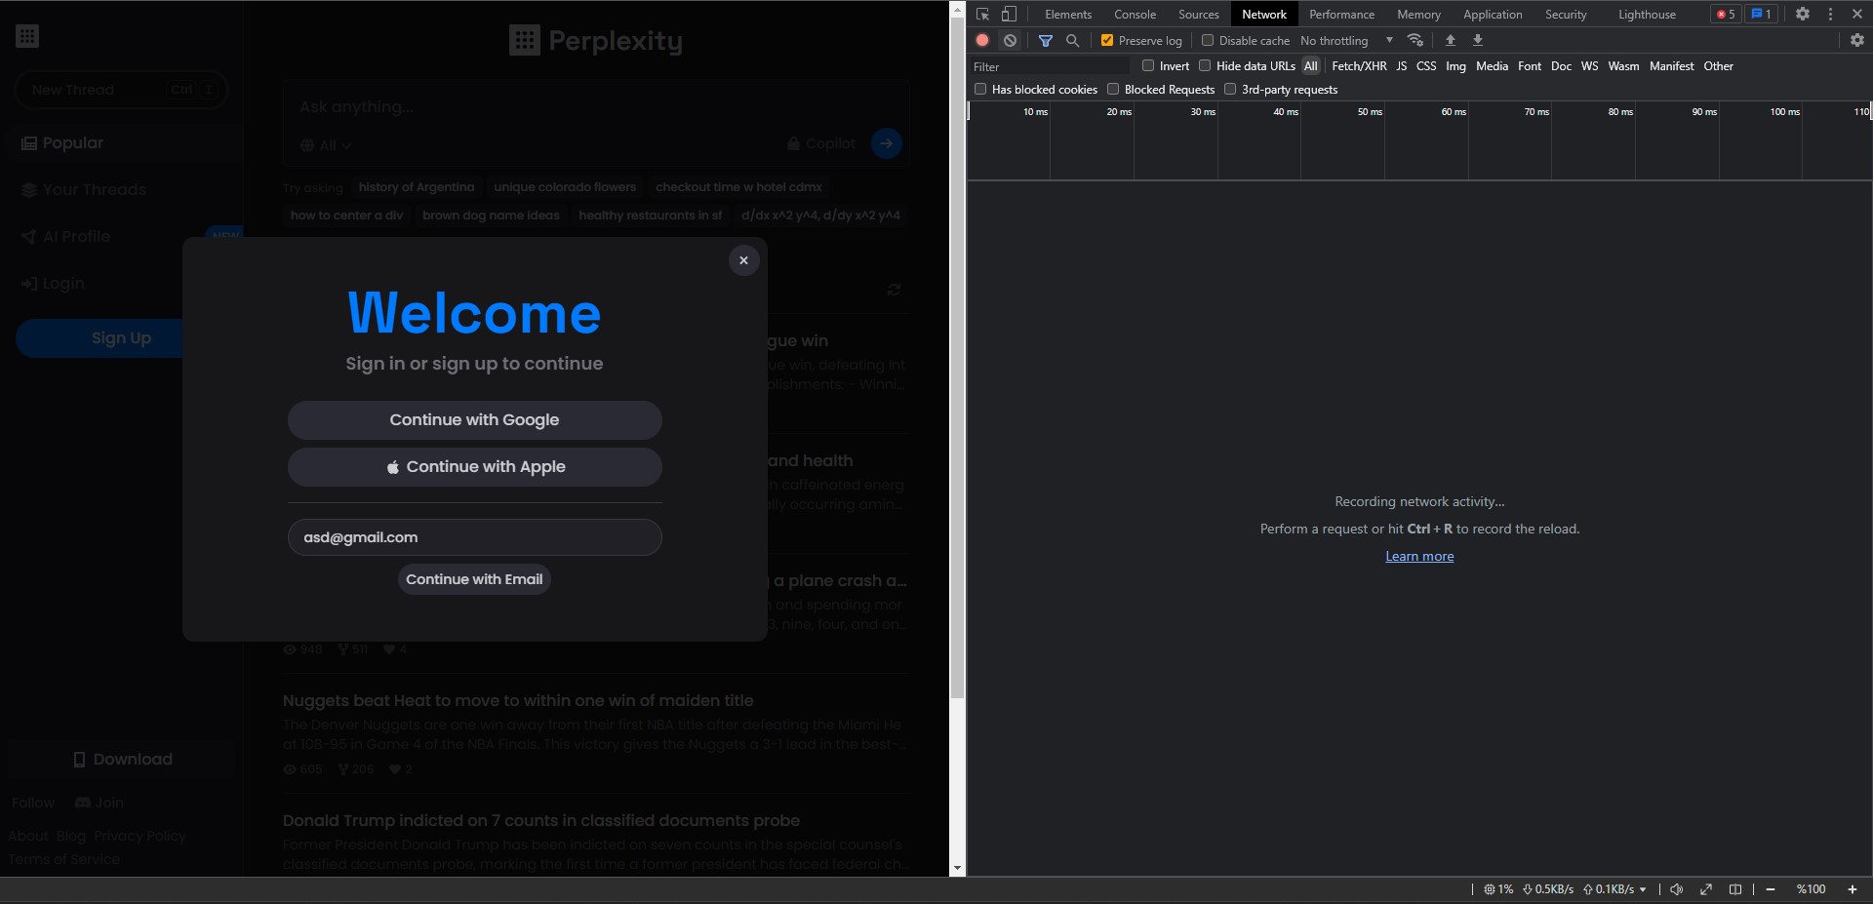Tick the Blocked Requests checkbox
1873x904 pixels.
[x=1113, y=89]
